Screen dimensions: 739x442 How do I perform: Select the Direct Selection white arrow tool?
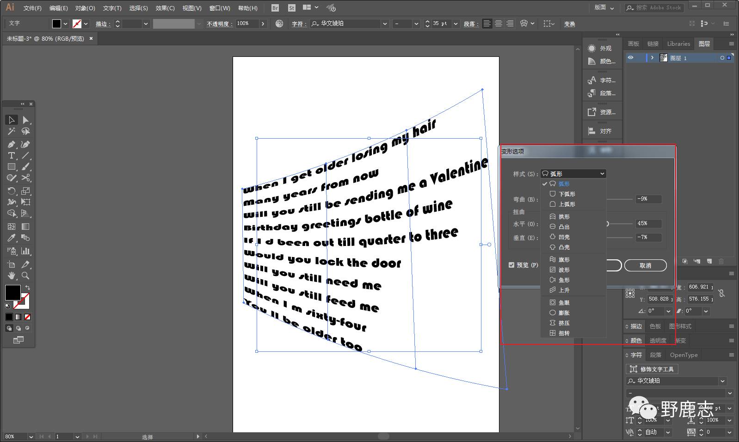tap(26, 120)
